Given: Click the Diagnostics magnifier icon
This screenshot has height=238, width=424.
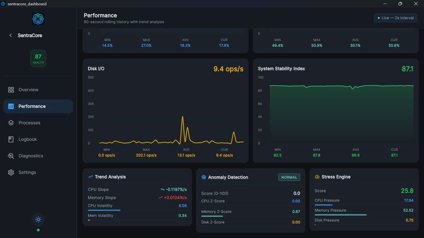Looking at the screenshot, I should [x=11, y=156].
